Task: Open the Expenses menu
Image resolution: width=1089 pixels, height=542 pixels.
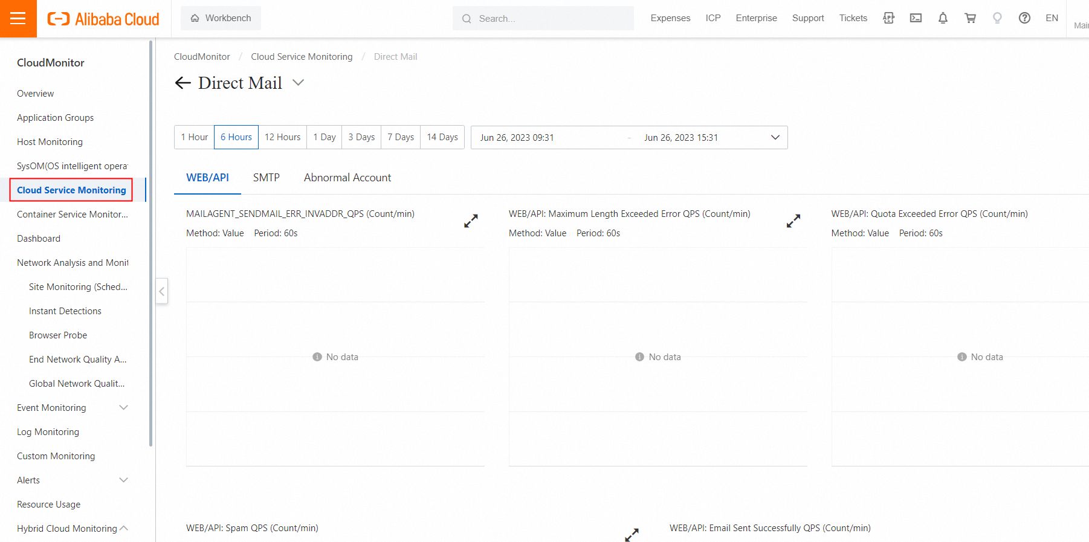Action: pyautogui.click(x=670, y=18)
